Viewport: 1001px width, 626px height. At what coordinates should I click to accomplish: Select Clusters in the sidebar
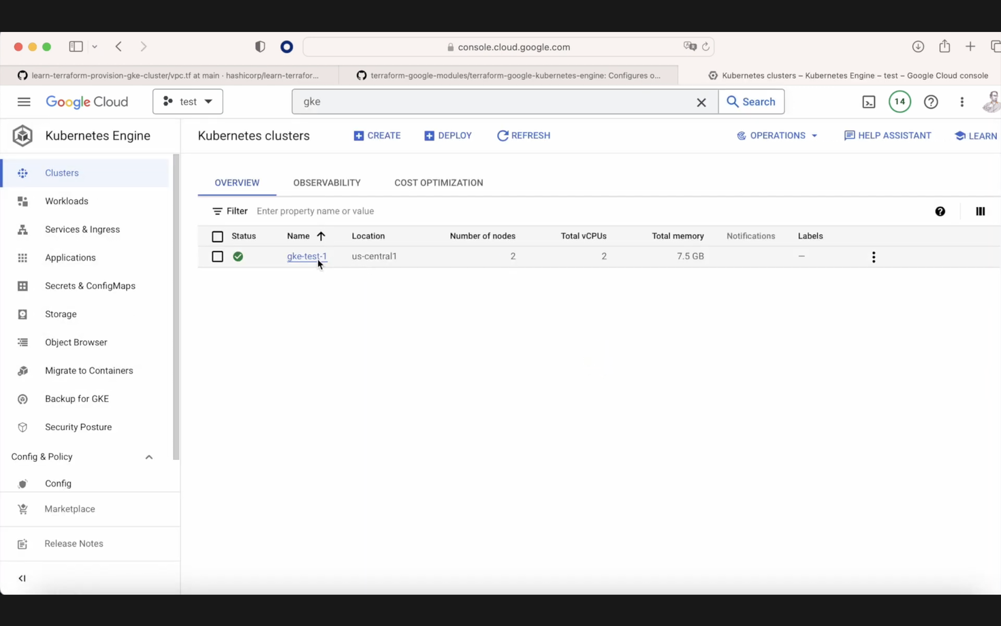click(85, 173)
